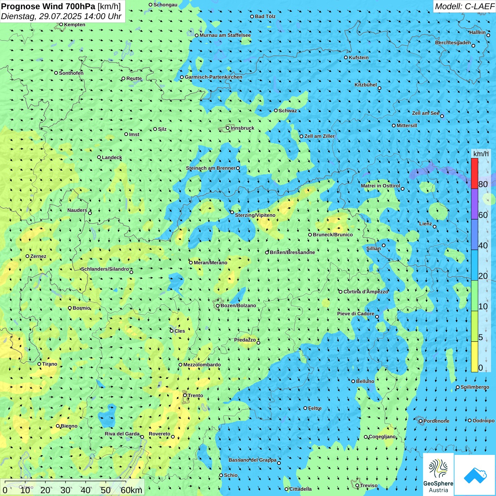Image resolution: width=496 pixels, height=496 pixels.
Task: Click the Schlanders/Silandro label
Action: [x=105, y=269]
